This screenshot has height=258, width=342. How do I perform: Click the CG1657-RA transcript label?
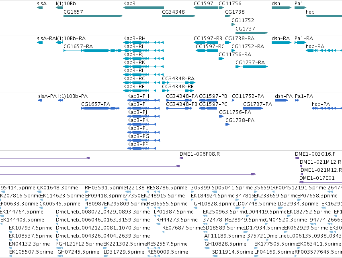[x=78, y=47]
